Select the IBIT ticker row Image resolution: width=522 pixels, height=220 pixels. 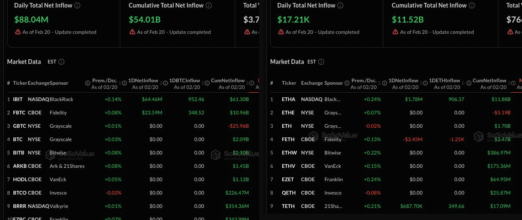pyautogui.click(x=129, y=99)
